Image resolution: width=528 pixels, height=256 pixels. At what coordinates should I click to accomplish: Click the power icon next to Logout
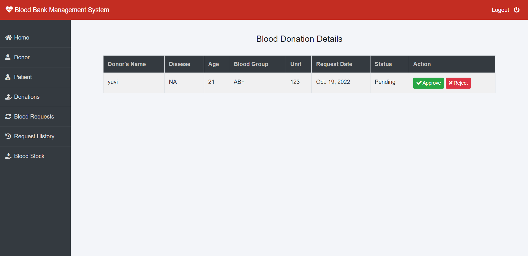[517, 10]
